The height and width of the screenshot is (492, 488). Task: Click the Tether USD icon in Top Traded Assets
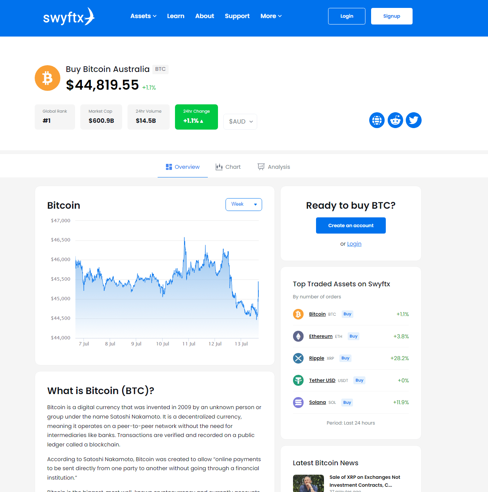[298, 380]
